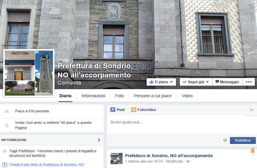Click the Pubblica button

[x=243, y=140]
